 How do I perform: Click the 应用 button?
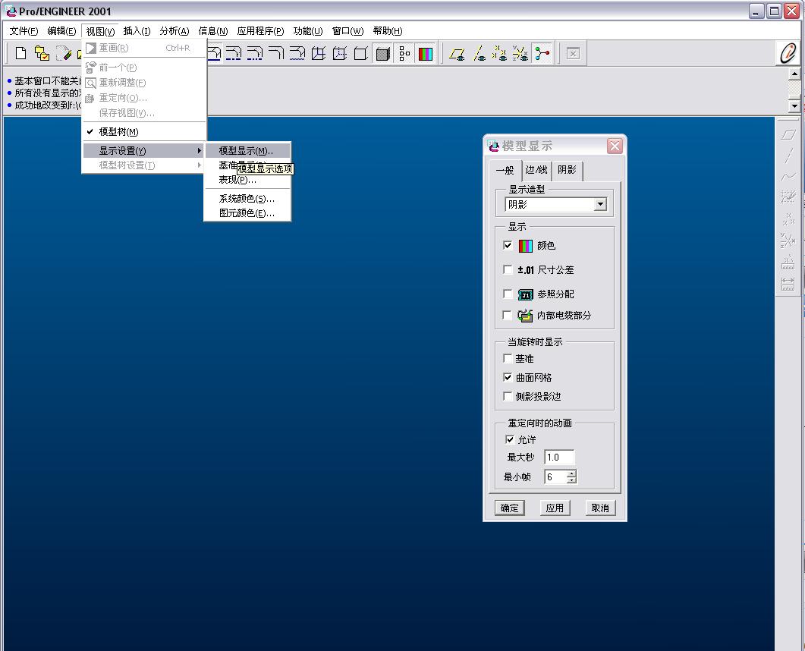tap(555, 508)
